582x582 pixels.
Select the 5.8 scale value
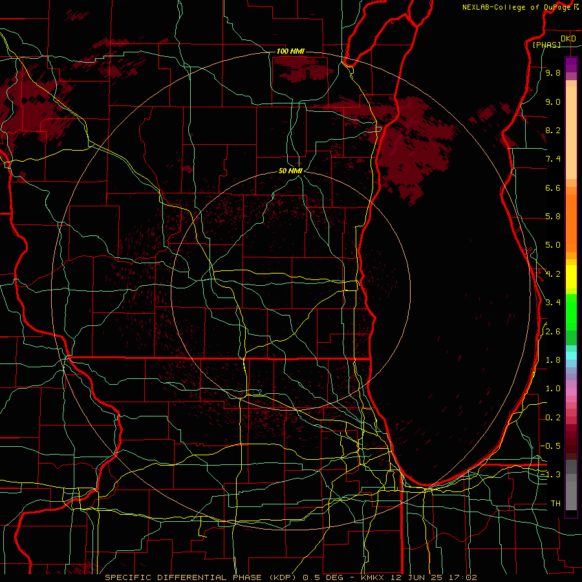click(553, 217)
